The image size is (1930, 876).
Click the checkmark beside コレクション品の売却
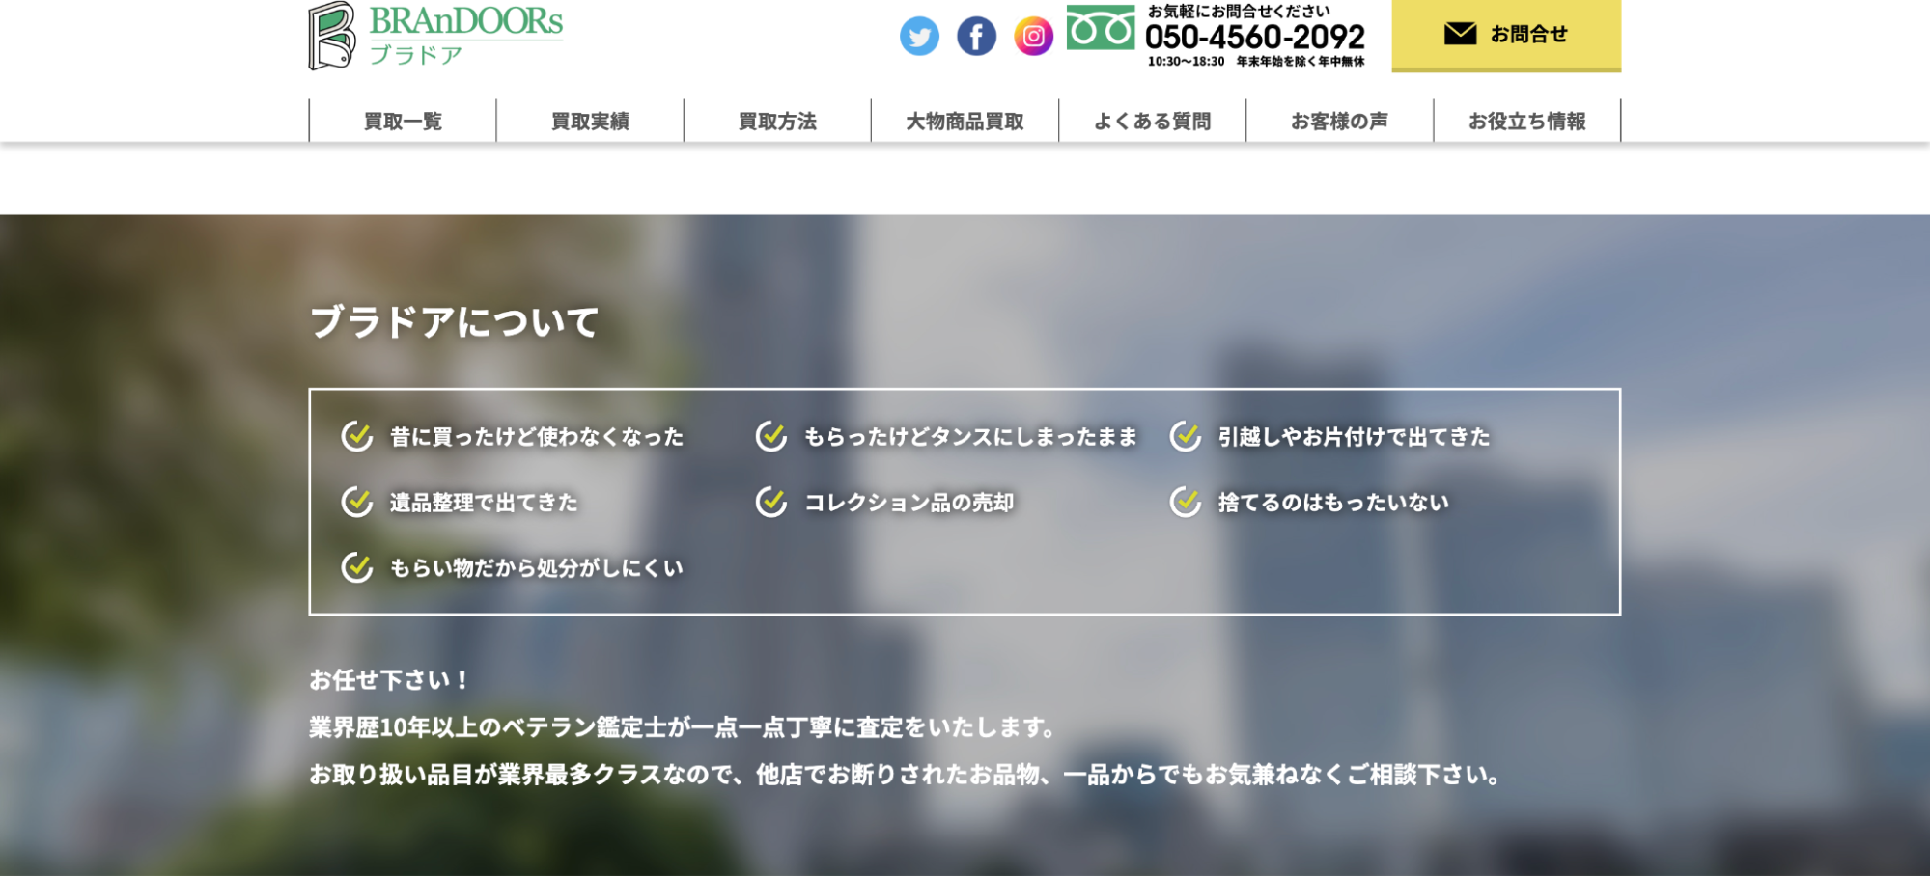773,502
